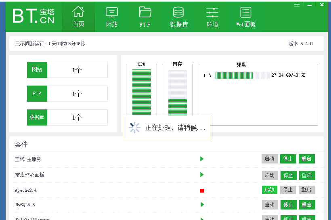Click the CPU usage bar
The height and width of the screenshot is (220, 331).
pyautogui.click(x=142, y=92)
